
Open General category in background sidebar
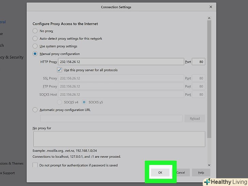click(x=3, y=22)
